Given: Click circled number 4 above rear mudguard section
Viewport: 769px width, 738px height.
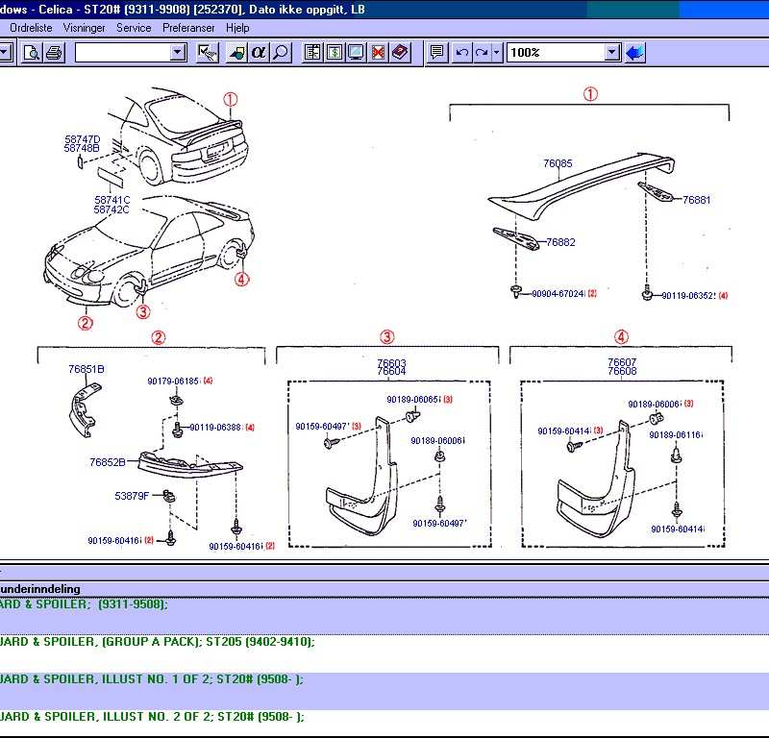Looking at the screenshot, I should [621, 337].
